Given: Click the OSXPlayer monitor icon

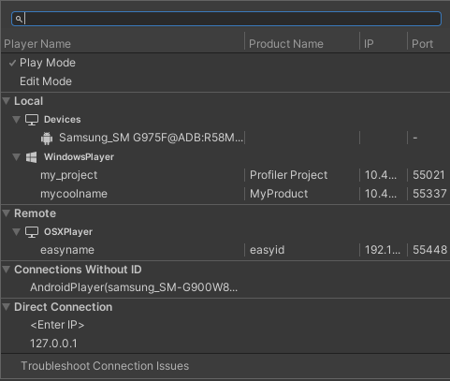Looking at the screenshot, I should coord(32,232).
